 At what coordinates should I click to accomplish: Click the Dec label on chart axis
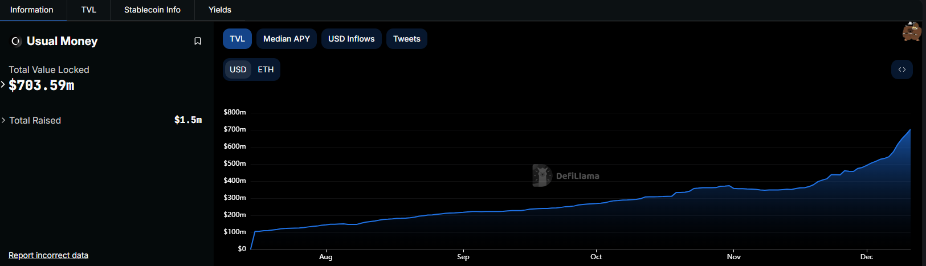[x=867, y=257]
